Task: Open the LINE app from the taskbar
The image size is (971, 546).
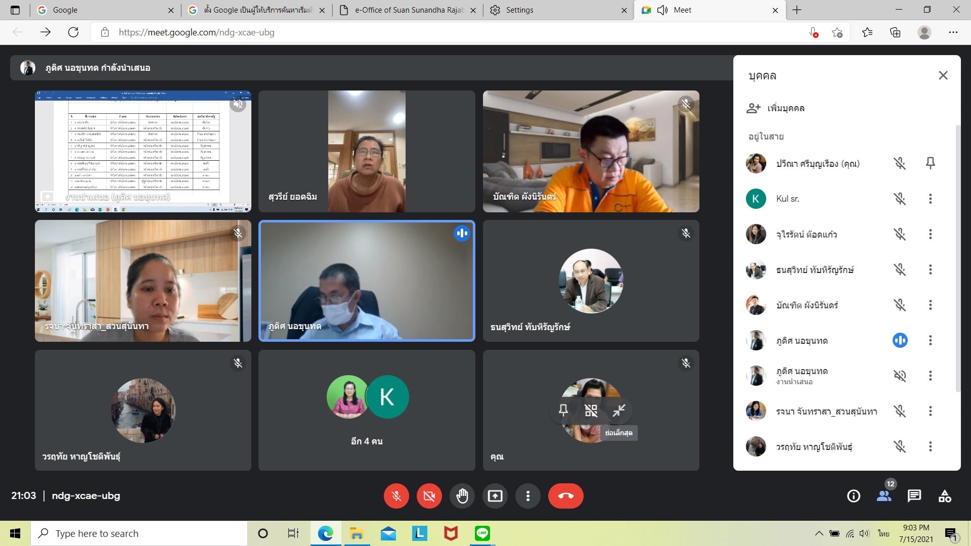Action: tap(482, 533)
